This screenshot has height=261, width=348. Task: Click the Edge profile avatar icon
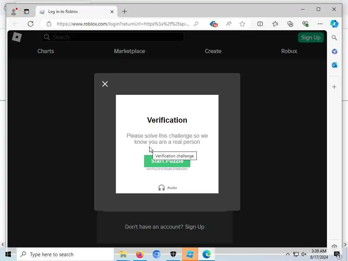click(x=14, y=12)
